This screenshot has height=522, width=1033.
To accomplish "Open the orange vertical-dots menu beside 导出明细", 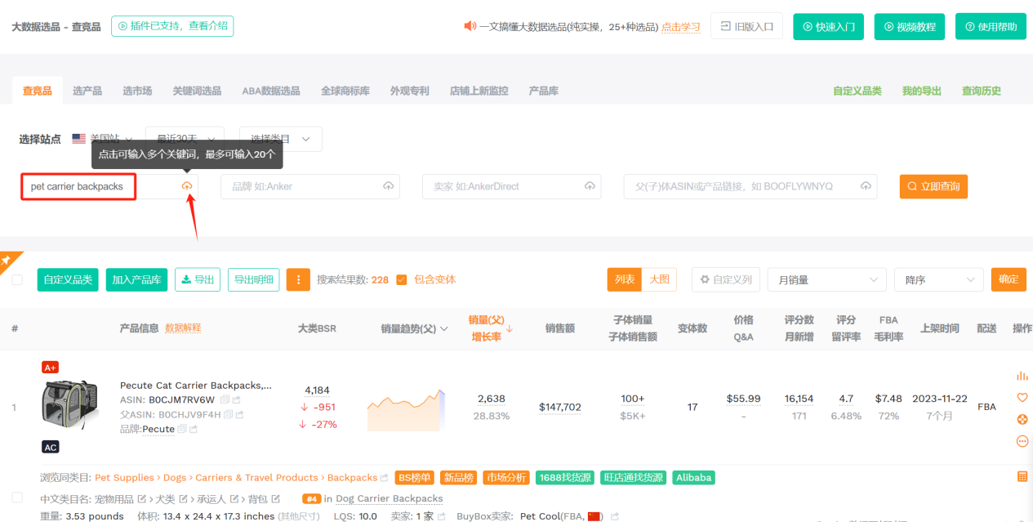I will point(297,279).
